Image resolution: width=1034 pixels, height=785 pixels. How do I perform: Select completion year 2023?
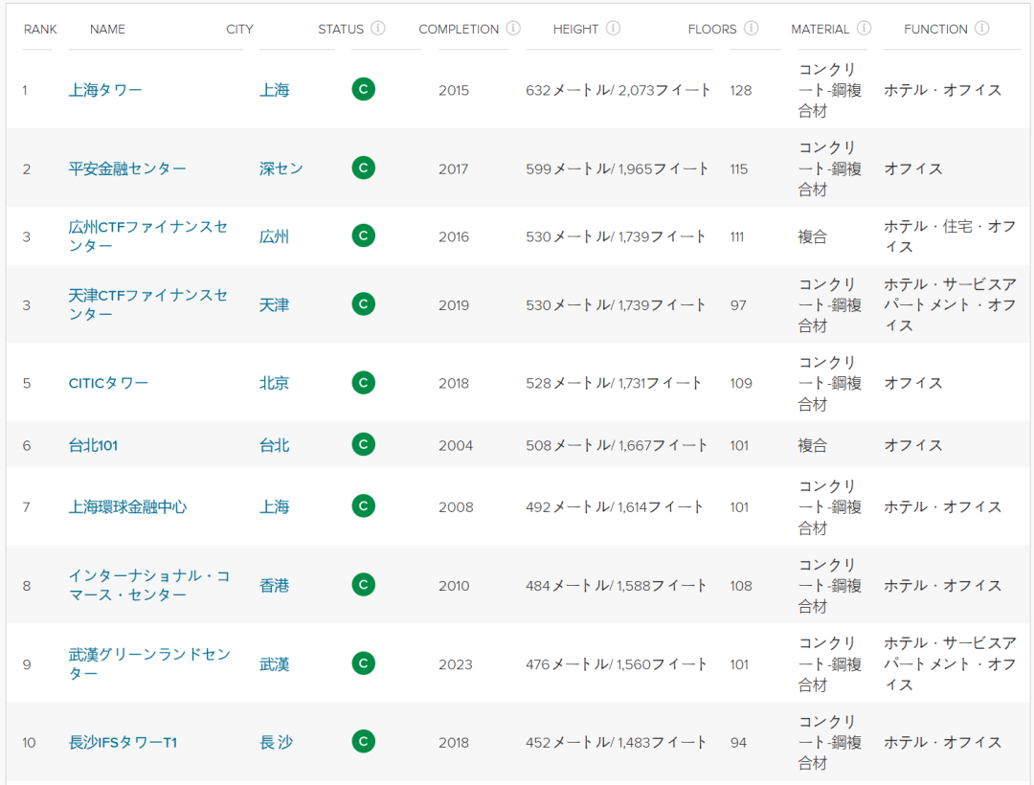[x=456, y=664]
